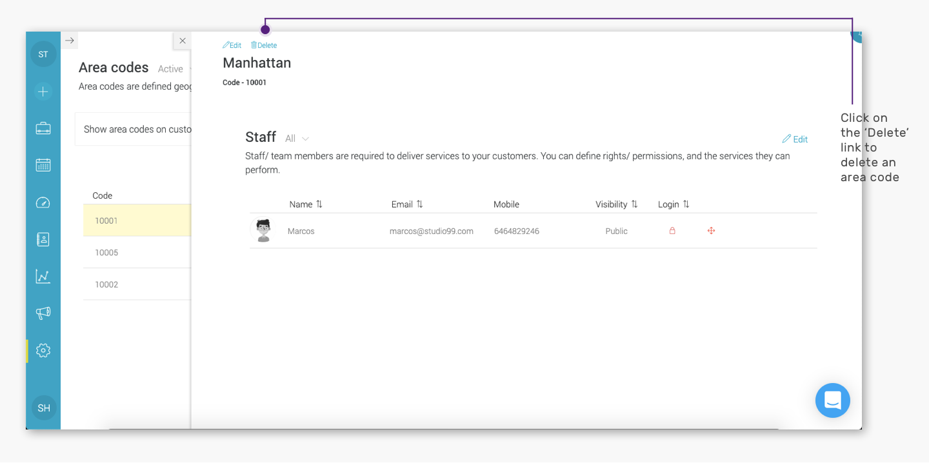Go to the calendar icon in sidebar
The height and width of the screenshot is (463, 929).
pyautogui.click(x=43, y=165)
